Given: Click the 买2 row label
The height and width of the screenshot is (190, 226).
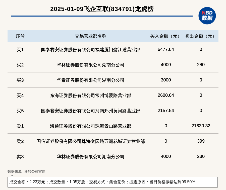Looking at the screenshot, I should 20,65.
